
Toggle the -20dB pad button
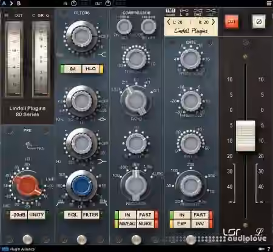pos(18,215)
